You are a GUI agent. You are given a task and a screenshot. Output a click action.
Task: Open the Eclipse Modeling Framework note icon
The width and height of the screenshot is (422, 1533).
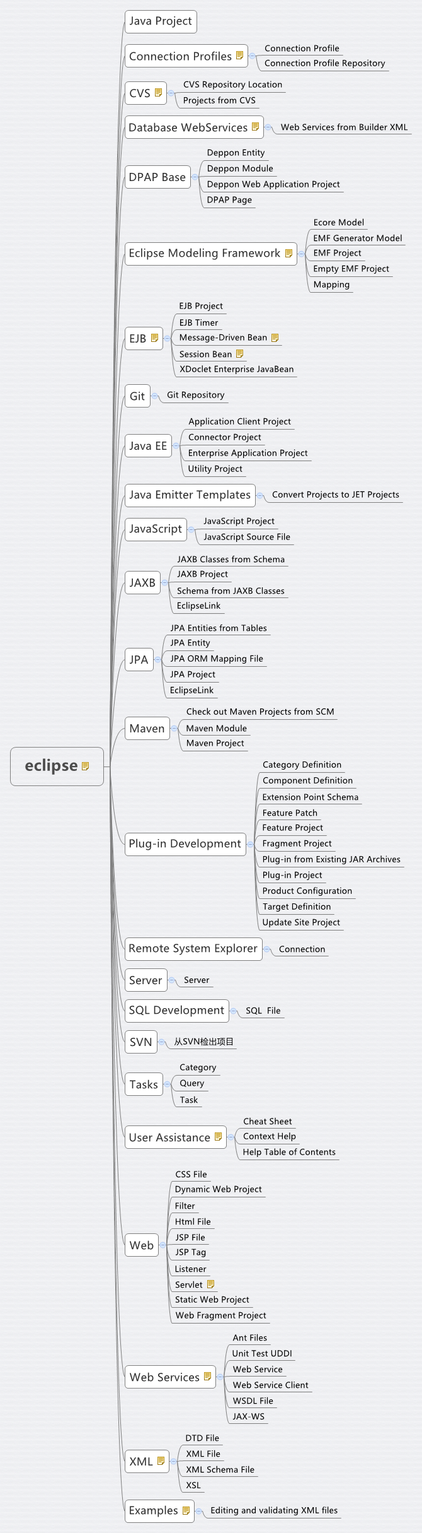(x=288, y=253)
